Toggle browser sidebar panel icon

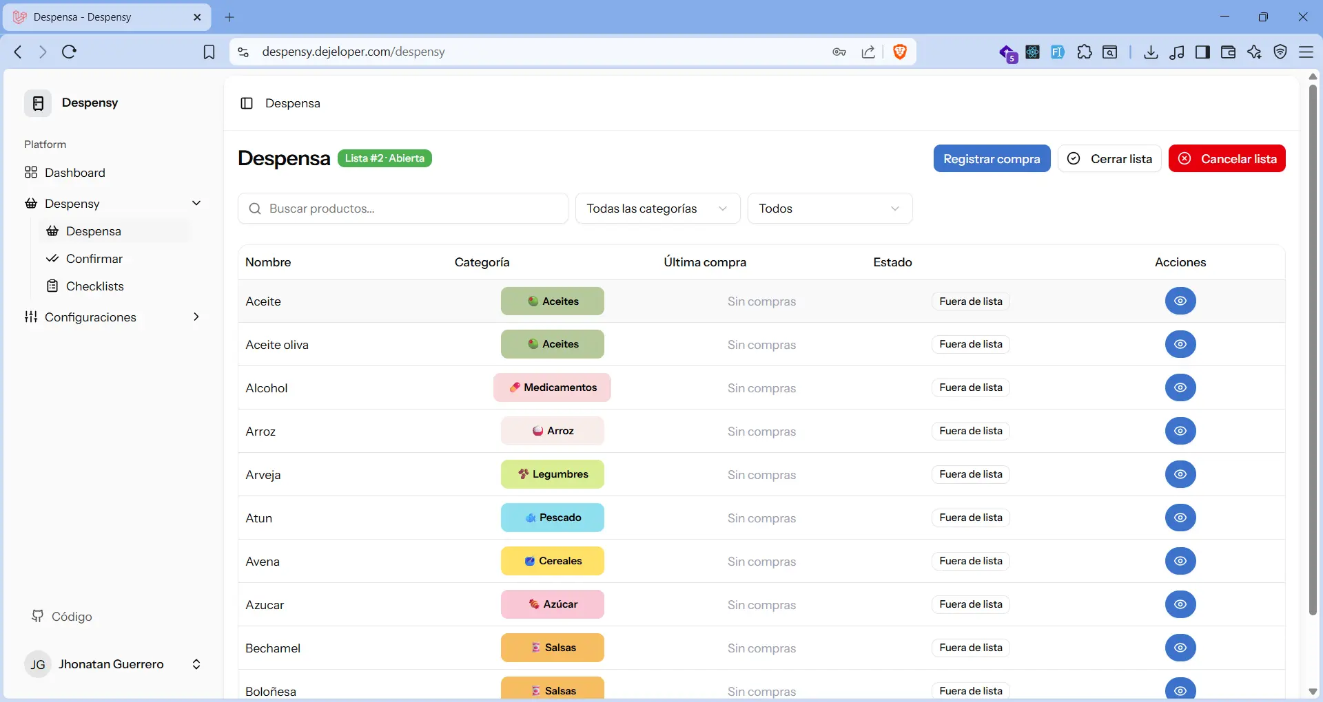(x=1202, y=52)
